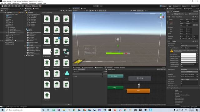
Task: Click the anchor presets icon in Rect Transform
Action: point(171,23)
